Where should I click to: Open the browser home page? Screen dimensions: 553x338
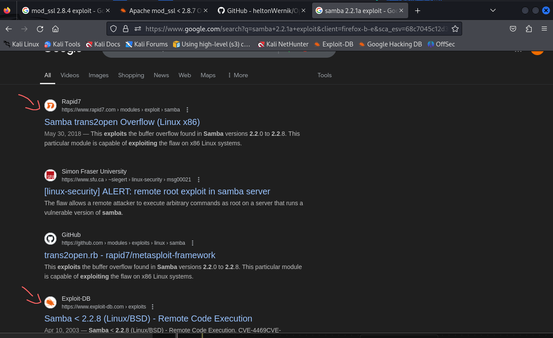tap(55, 29)
